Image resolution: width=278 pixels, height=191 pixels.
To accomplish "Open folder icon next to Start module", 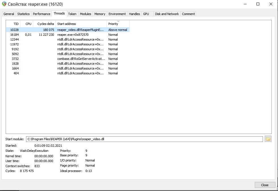I will [x=268, y=139].
